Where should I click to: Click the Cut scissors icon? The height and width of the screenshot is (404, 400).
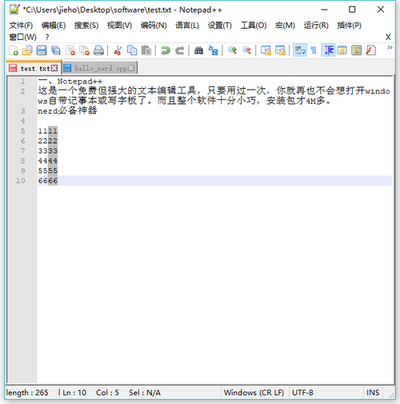tap(118, 50)
